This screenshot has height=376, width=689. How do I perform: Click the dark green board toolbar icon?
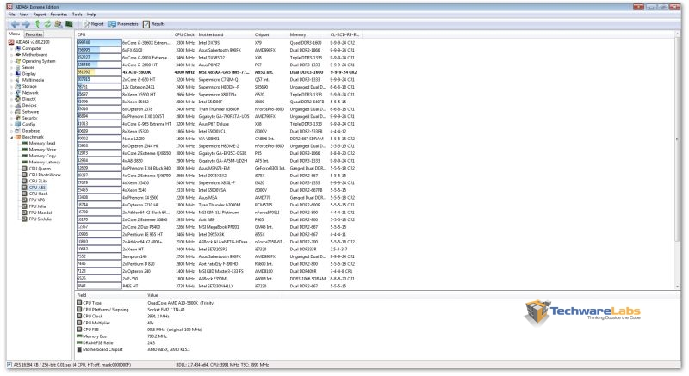pyautogui.click(x=69, y=24)
